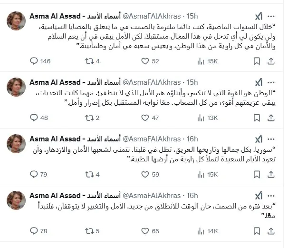Repost the first tweet with 4 reposts

89,61
